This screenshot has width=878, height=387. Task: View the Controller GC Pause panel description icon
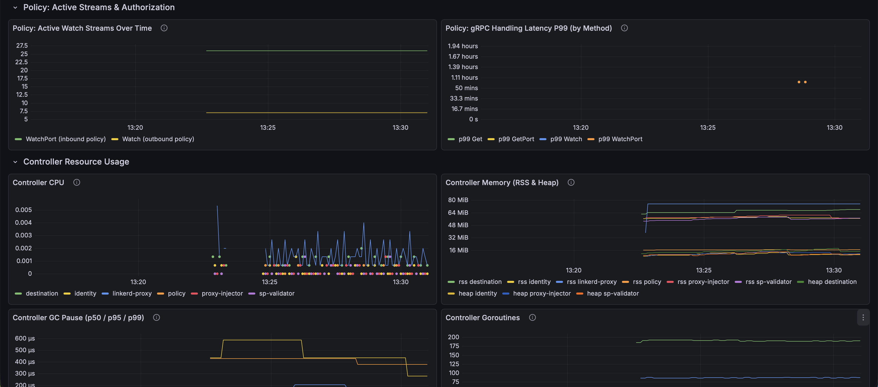click(x=156, y=317)
